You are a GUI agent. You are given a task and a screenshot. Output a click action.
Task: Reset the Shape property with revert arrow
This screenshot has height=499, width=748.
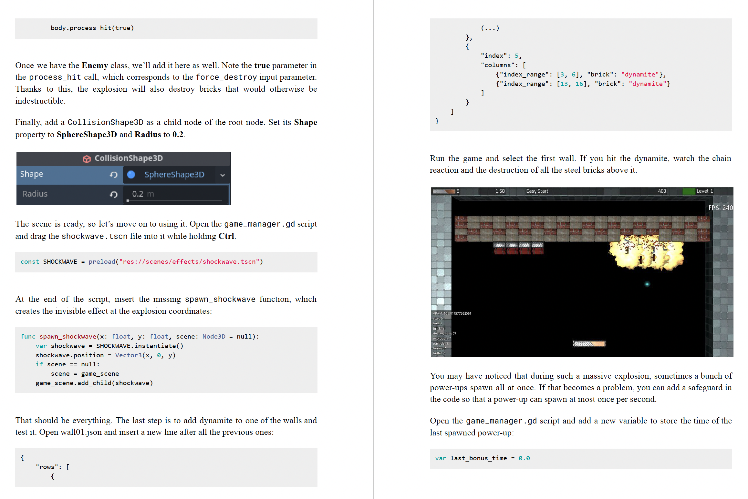pos(113,175)
